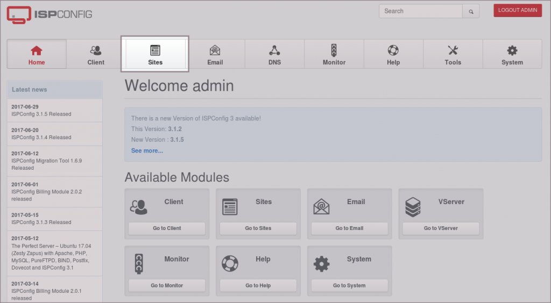Click the Email module envelope icon
This screenshot has width=551, height=303.
point(321,206)
